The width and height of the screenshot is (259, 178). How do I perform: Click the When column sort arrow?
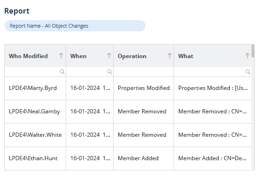coord(109,56)
